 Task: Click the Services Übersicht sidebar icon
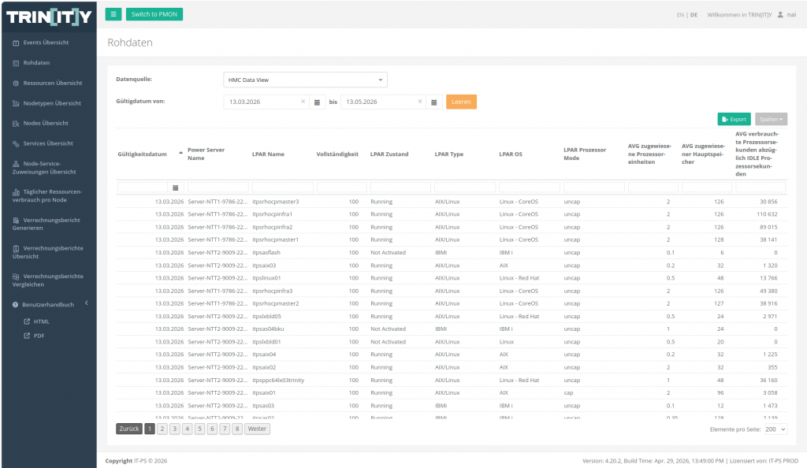pos(16,144)
